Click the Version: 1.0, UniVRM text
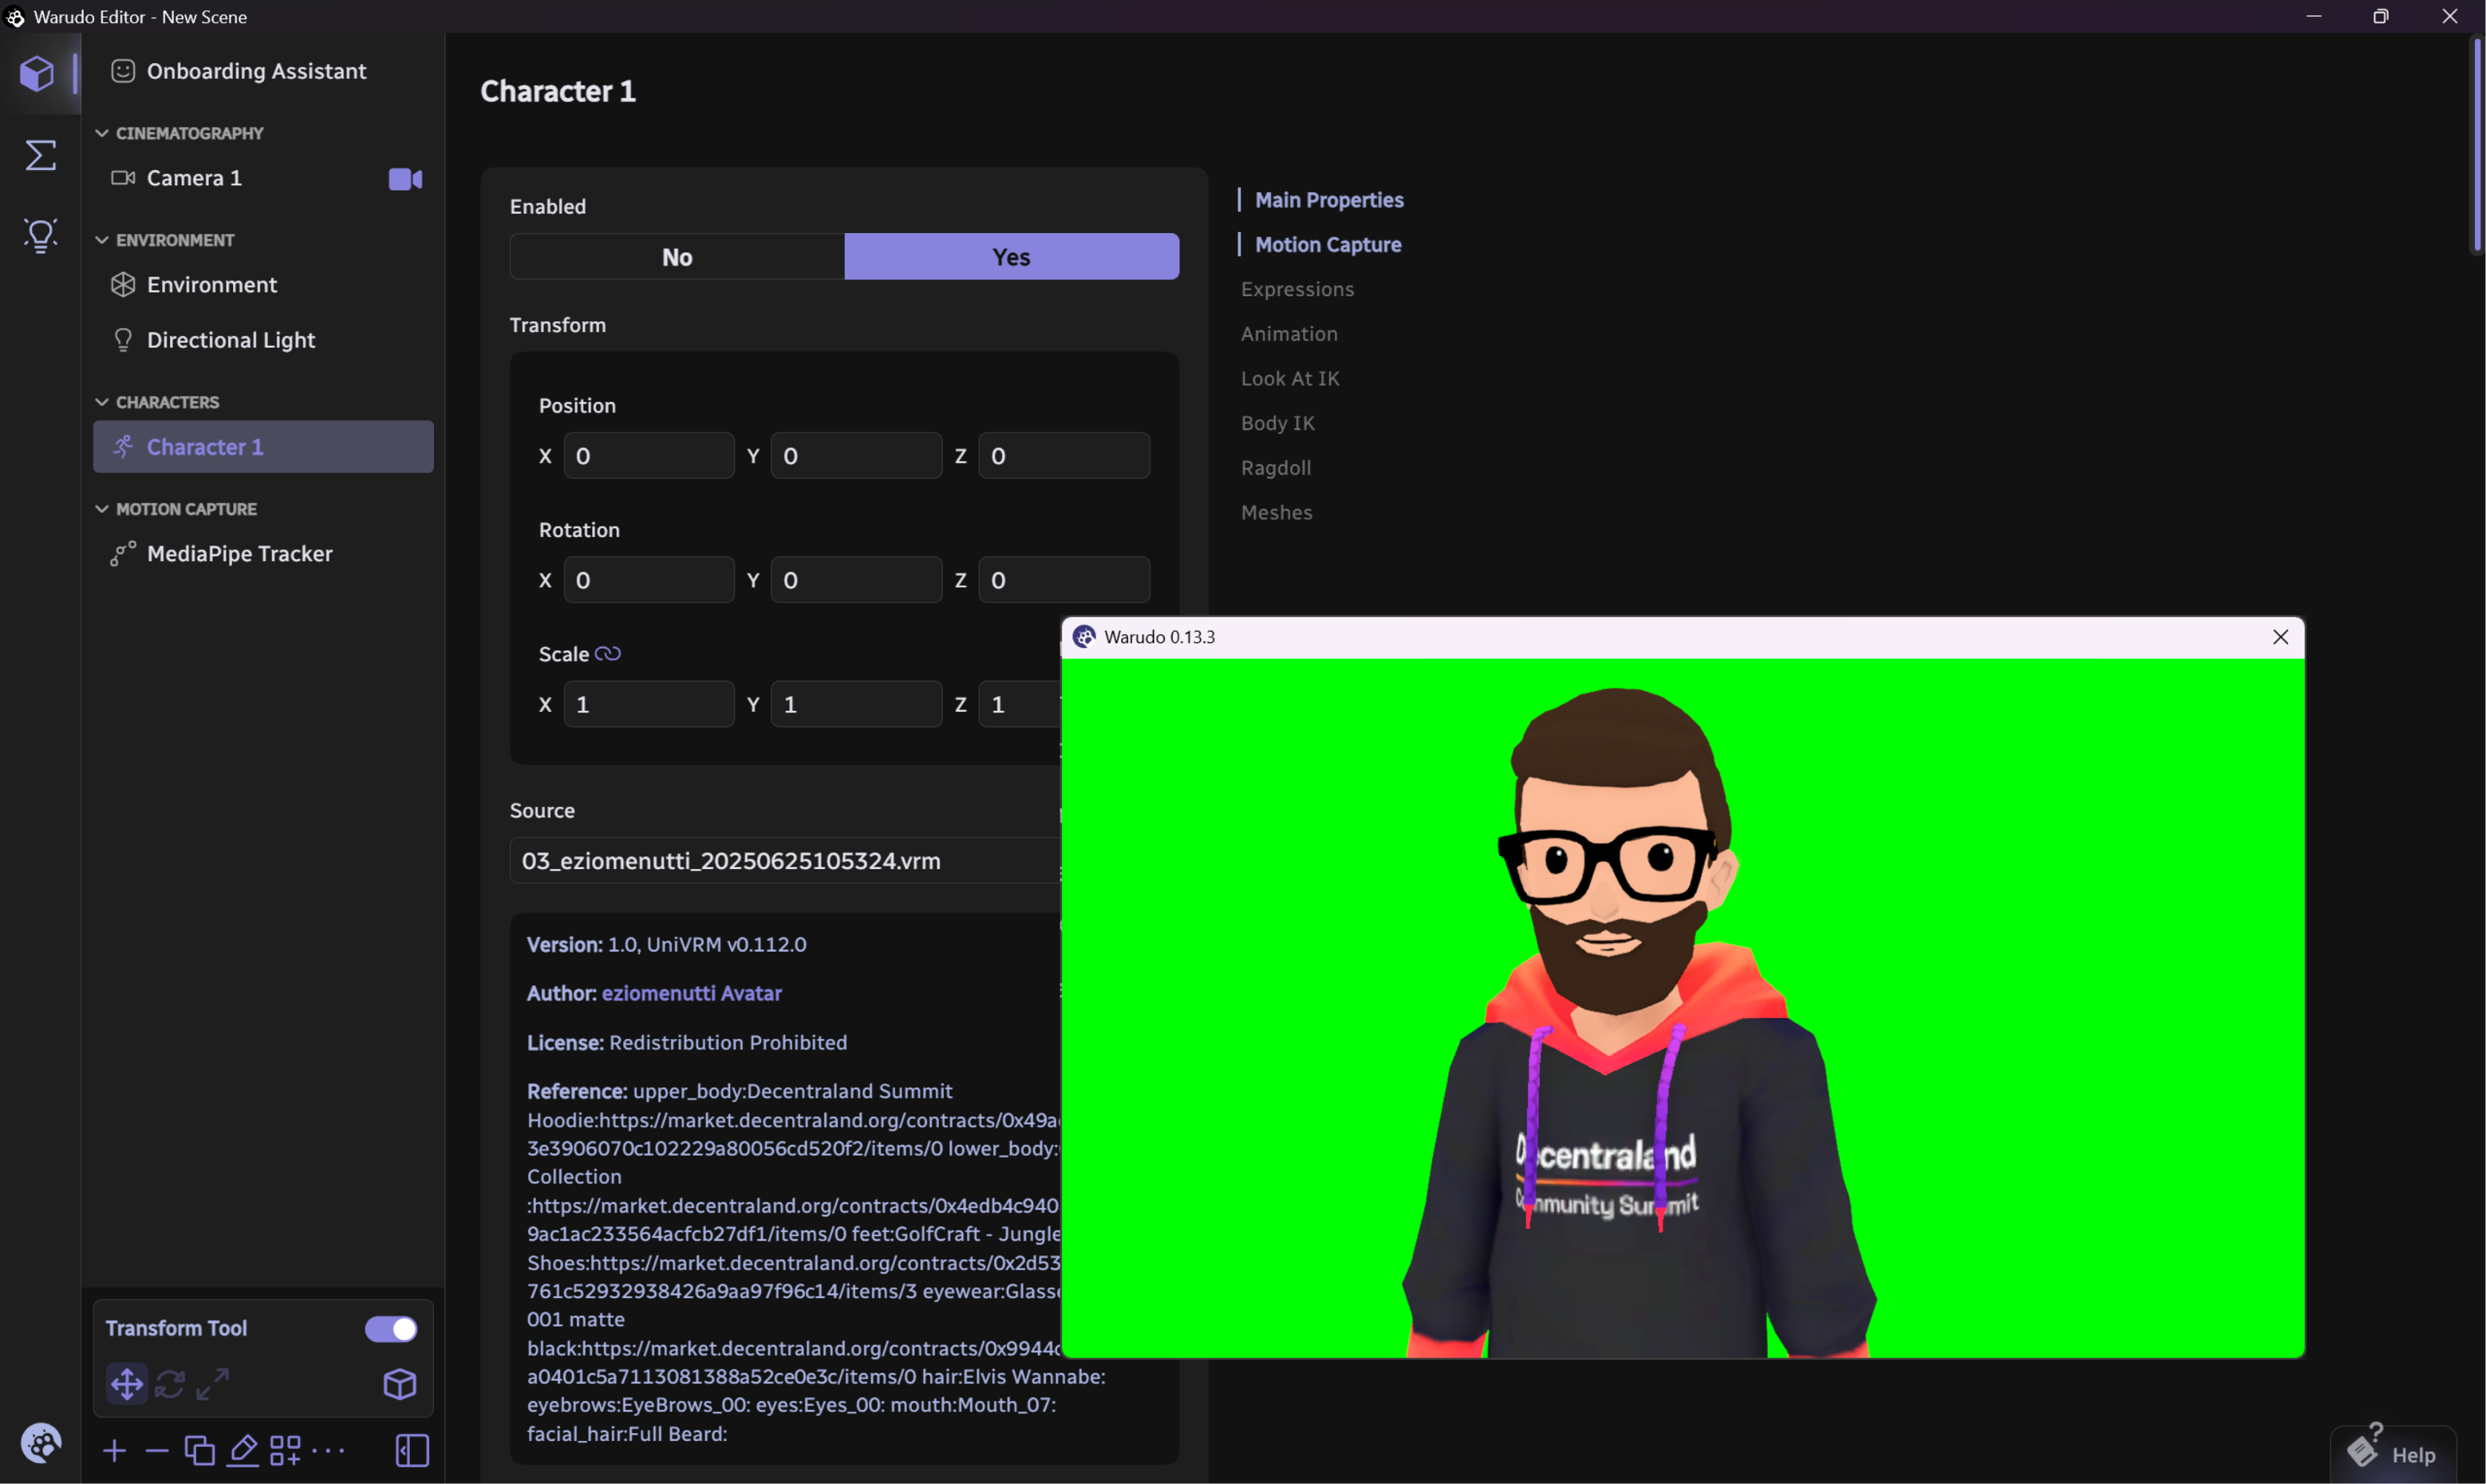2486x1484 pixels. point(667,945)
